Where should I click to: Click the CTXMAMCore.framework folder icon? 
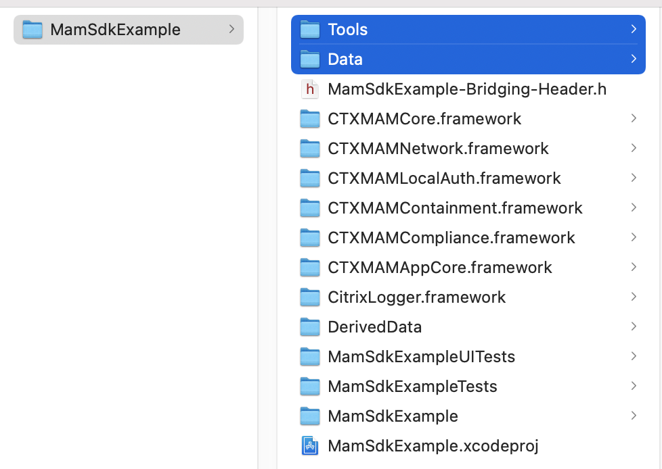pos(310,119)
